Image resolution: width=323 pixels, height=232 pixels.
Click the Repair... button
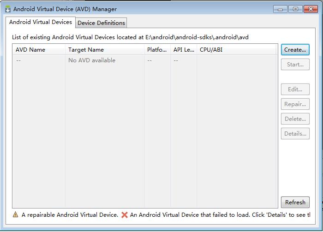(x=295, y=104)
